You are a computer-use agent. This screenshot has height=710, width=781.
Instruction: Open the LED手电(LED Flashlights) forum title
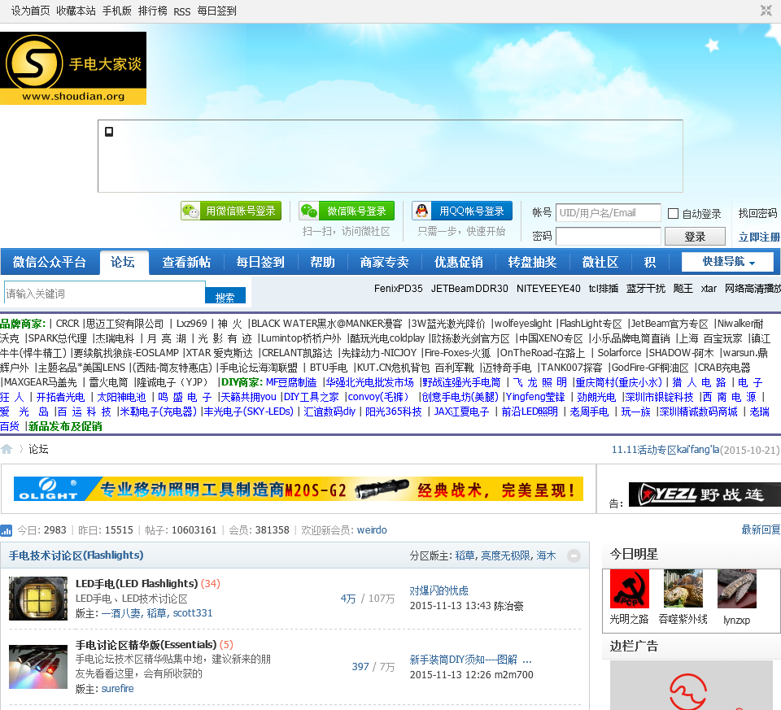137,584
